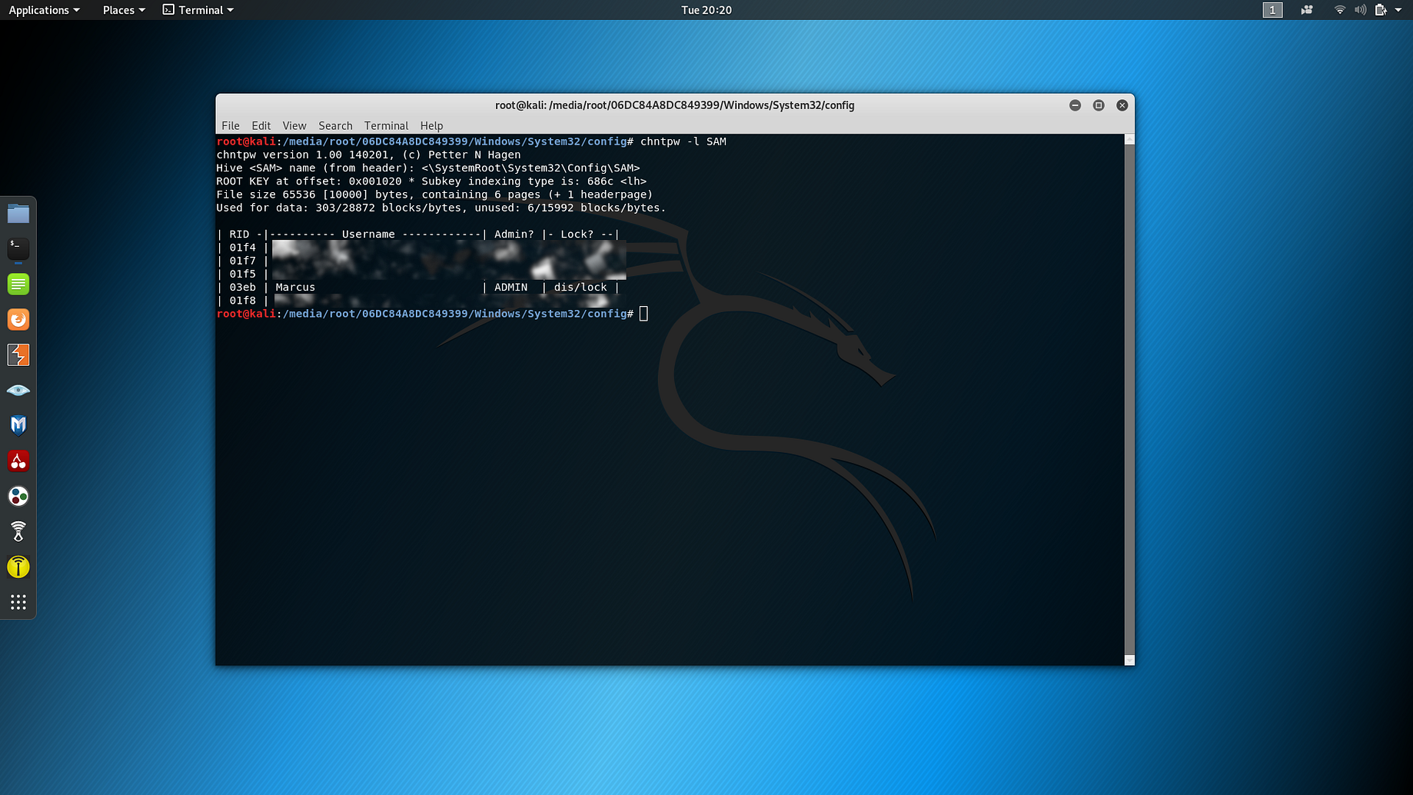Open the terminal's Help menu

tap(431, 126)
